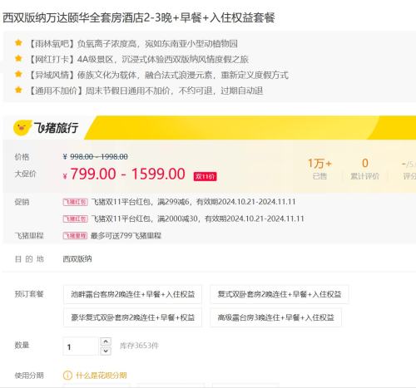Increase quantity with the up arrow
Viewport: 416px width, 388px height.
tap(106, 341)
